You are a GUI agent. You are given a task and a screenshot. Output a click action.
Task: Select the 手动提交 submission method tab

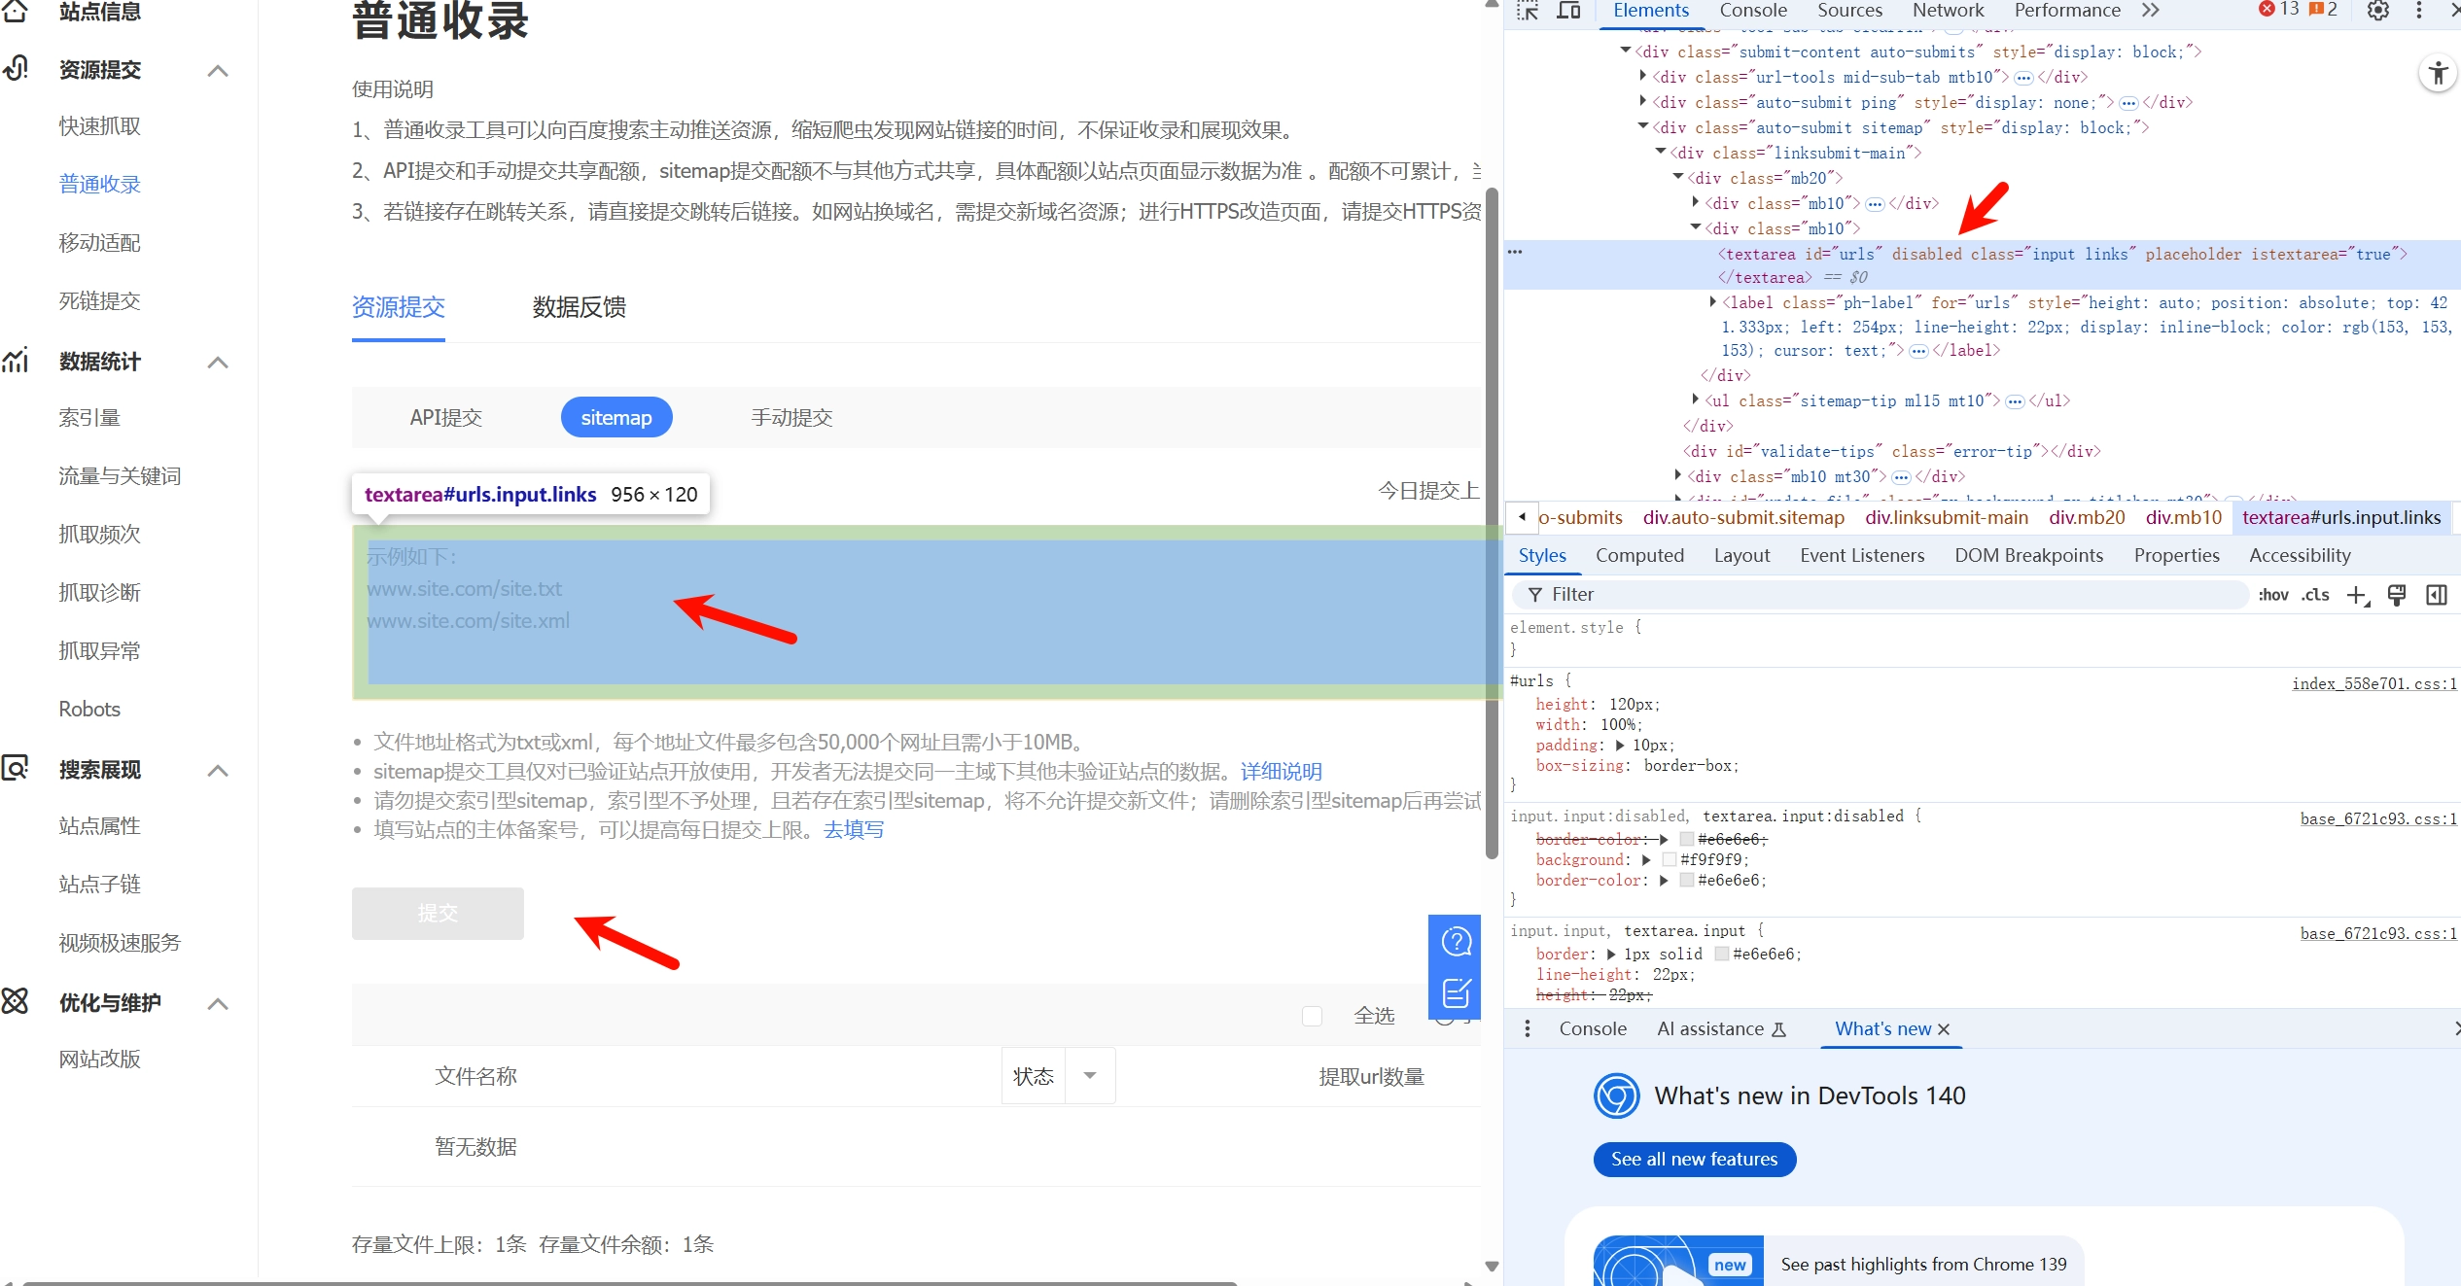[x=791, y=418]
